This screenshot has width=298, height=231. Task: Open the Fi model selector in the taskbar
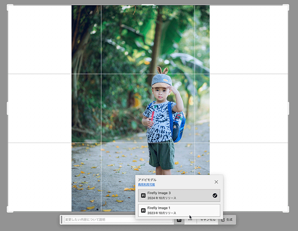point(179,220)
